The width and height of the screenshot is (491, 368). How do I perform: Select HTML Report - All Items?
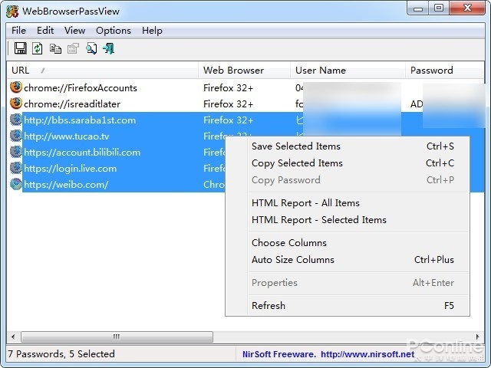pyautogui.click(x=305, y=203)
